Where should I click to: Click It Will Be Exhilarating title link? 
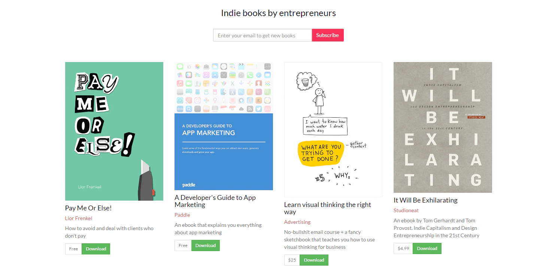click(425, 200)
